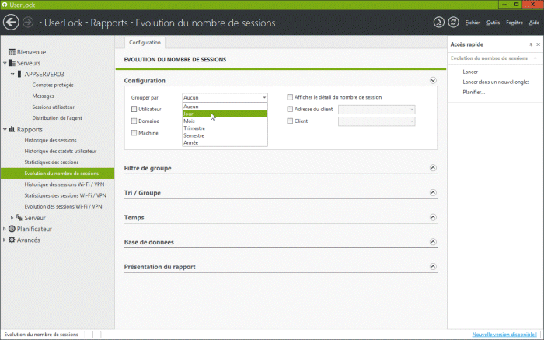Open the Fichier menu
The image size is (544, 340).
pyautogui.click(x=473, y=23)
